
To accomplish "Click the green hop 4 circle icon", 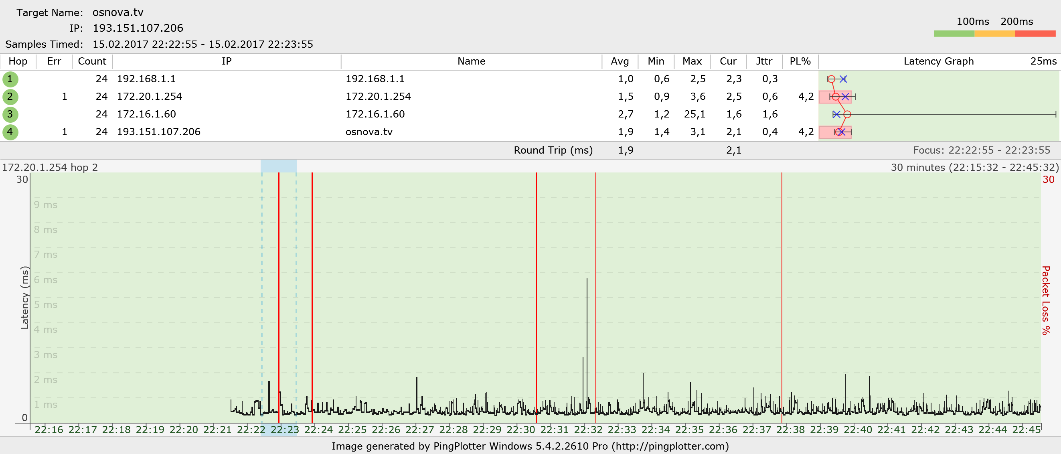I will [x=10, y=132].
